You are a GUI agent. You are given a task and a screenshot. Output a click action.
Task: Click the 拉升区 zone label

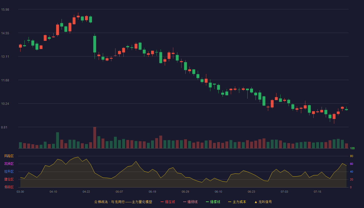9,172
